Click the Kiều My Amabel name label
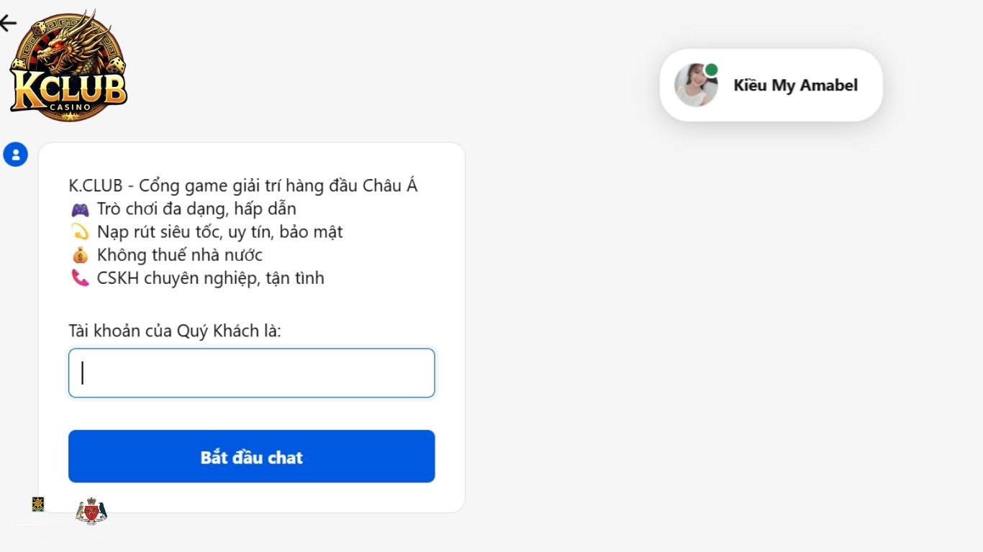This screenshot has height=552, width=983. pos(795,85)
